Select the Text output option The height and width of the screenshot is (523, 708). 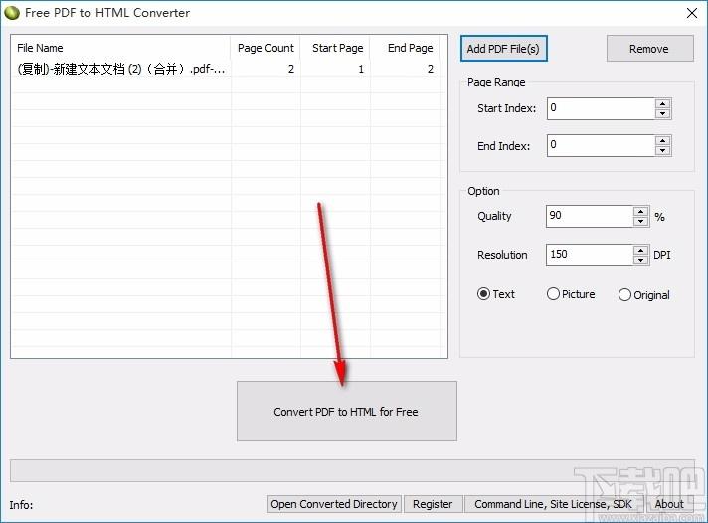[496, 294]
